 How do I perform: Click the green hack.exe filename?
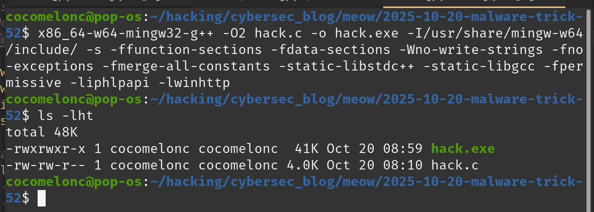(x=463, y=148)
